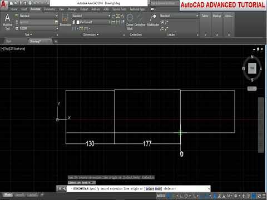Switch to the Model tab
Image resolution: width=267 pixels, height=200 pixels.
click(x=8, y=194)
